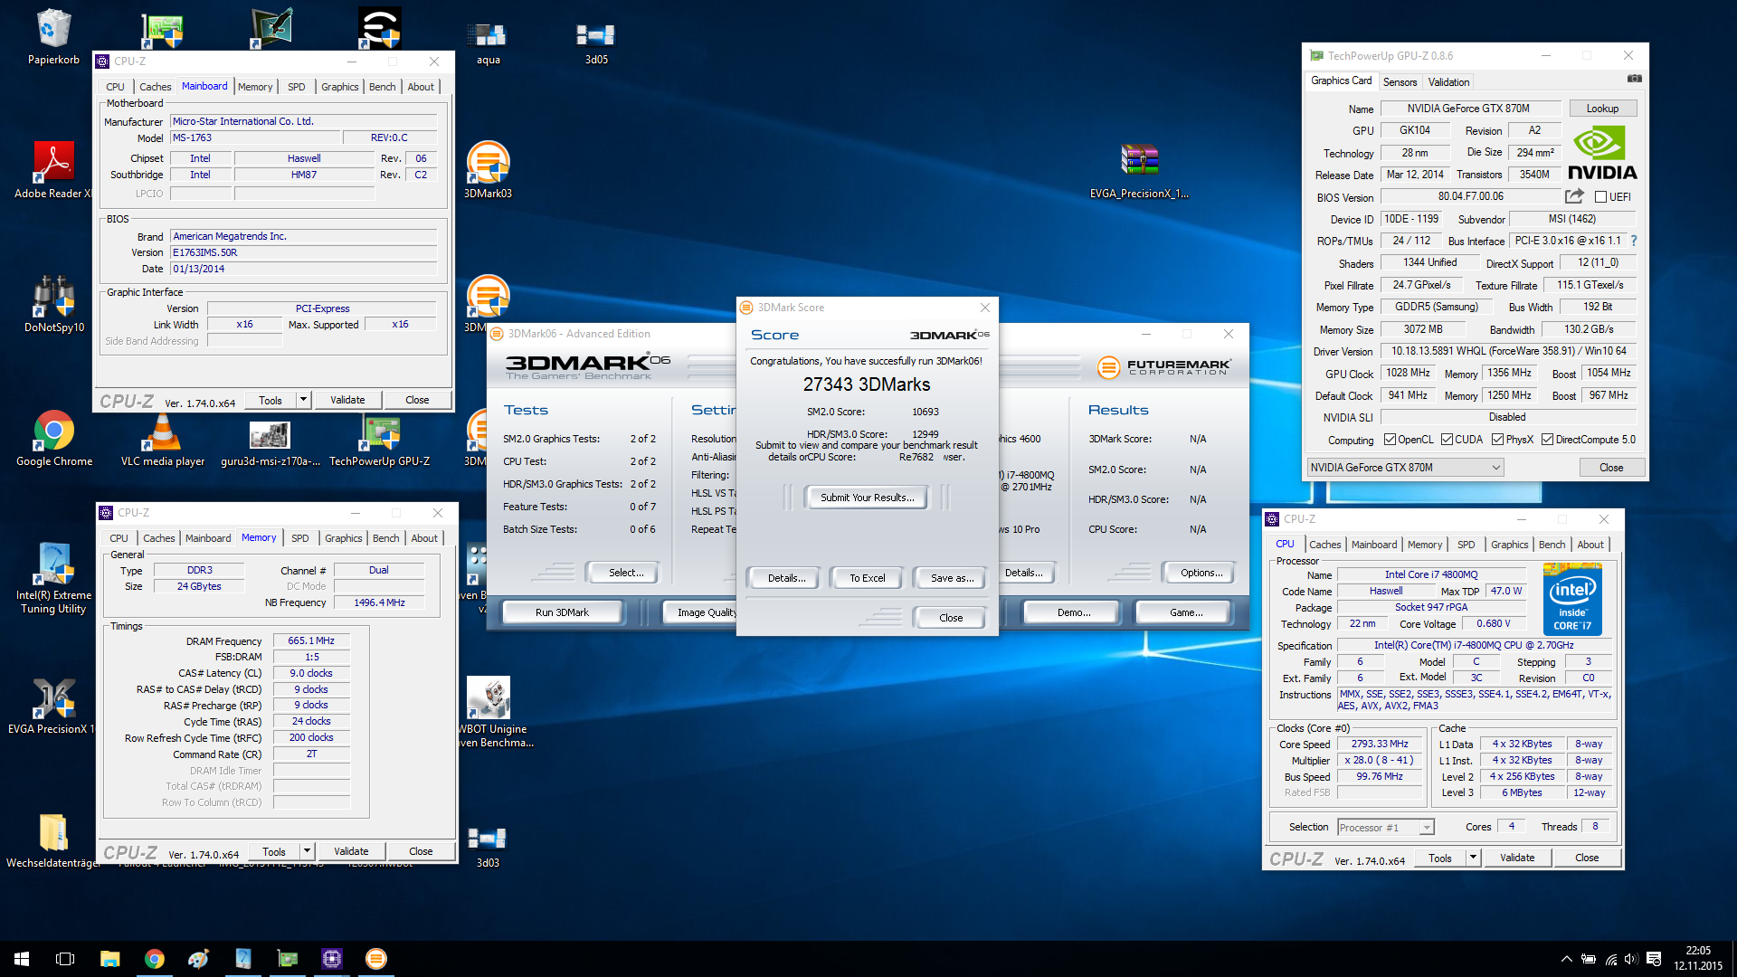This screenshot has height=977, width=1737.
Task: Launch Intel Extreme Tuning Utility shortcut
Action: click(53, 579)
